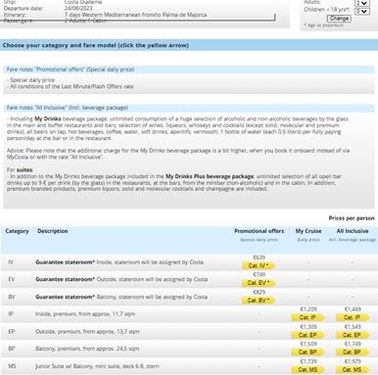Choose Cat. EP under All Inclusive
The image size is (378, 375).
[352, 335]
